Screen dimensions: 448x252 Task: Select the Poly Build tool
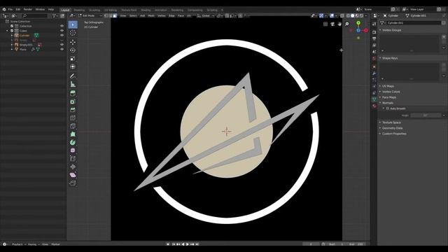pos(73,134)
